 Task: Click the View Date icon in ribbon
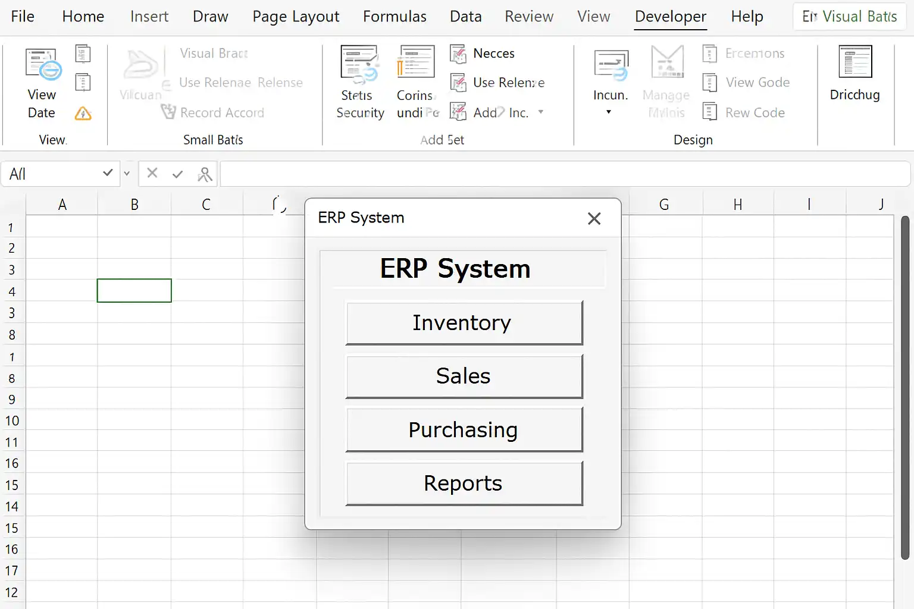pos(43,65)
